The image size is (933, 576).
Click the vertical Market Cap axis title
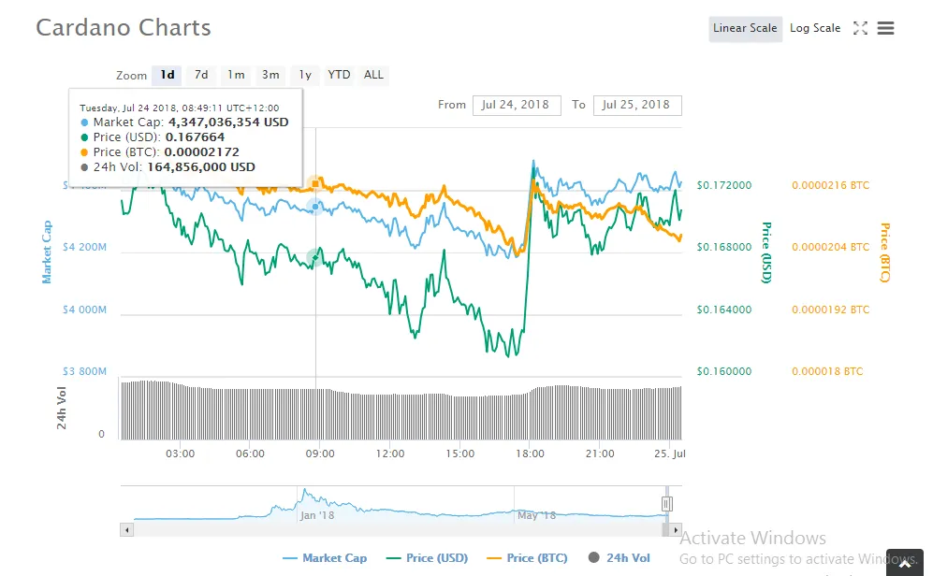pyautogui.click(x=47, y=252)
